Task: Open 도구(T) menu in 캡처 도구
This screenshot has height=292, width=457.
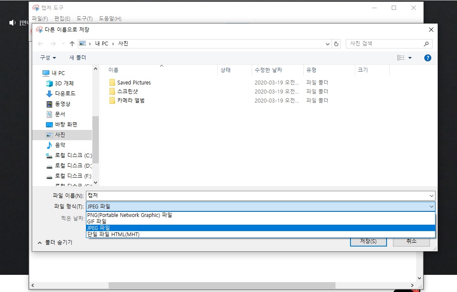Action: click(x=85, y=18)
